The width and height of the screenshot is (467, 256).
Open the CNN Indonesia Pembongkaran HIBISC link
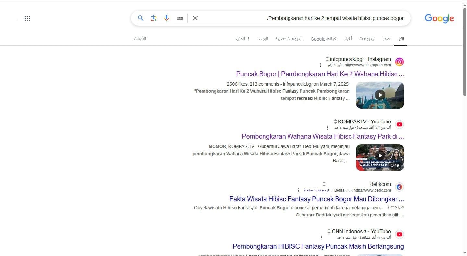pos(318,246)
